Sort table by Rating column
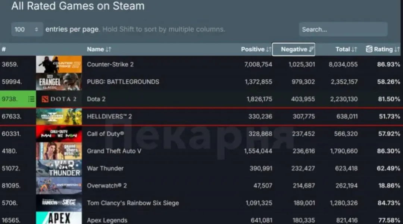This screenshot has width=403, height=224. [x=383, y=49]
